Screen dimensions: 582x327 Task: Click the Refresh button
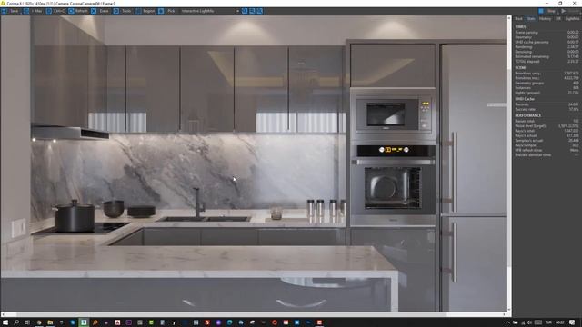pyautogui.click(x=78, y=11)
